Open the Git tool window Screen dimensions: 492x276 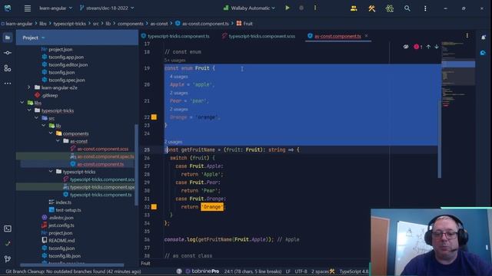pyautogui.click(x=8, y=259)
